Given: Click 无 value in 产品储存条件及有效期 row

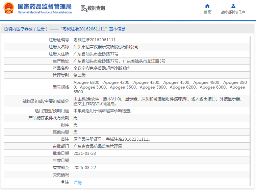Looking at the screenshot, I should coord(75,118).
